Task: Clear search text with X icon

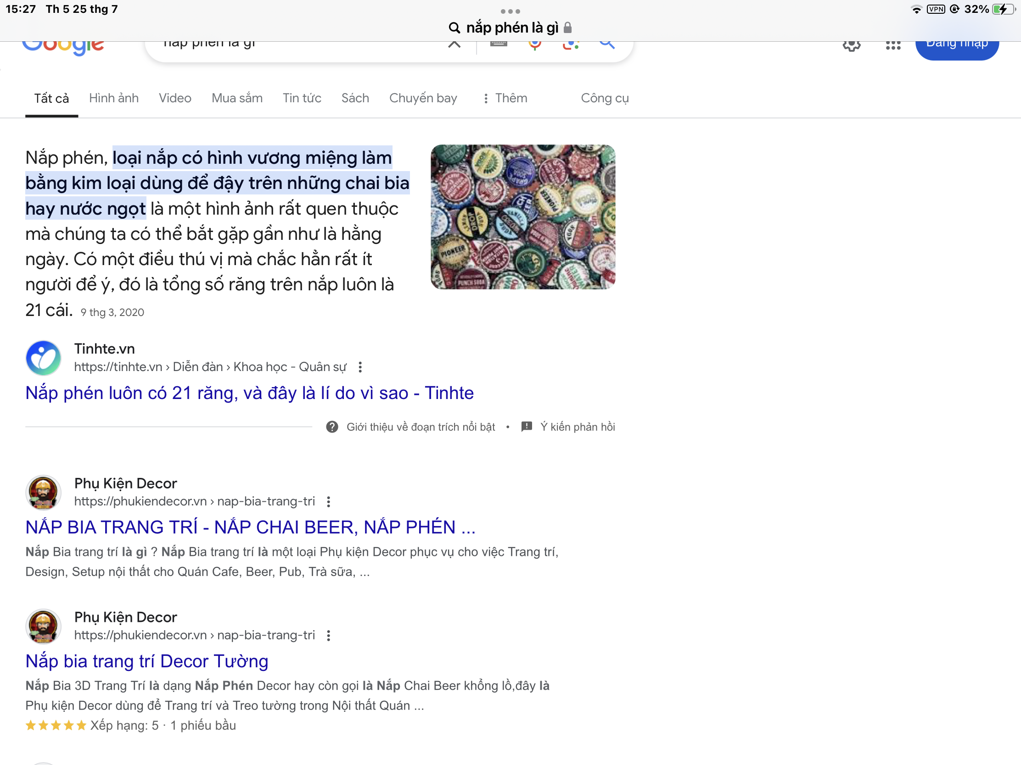Action: pyautogui.click(x=454, y=45)
